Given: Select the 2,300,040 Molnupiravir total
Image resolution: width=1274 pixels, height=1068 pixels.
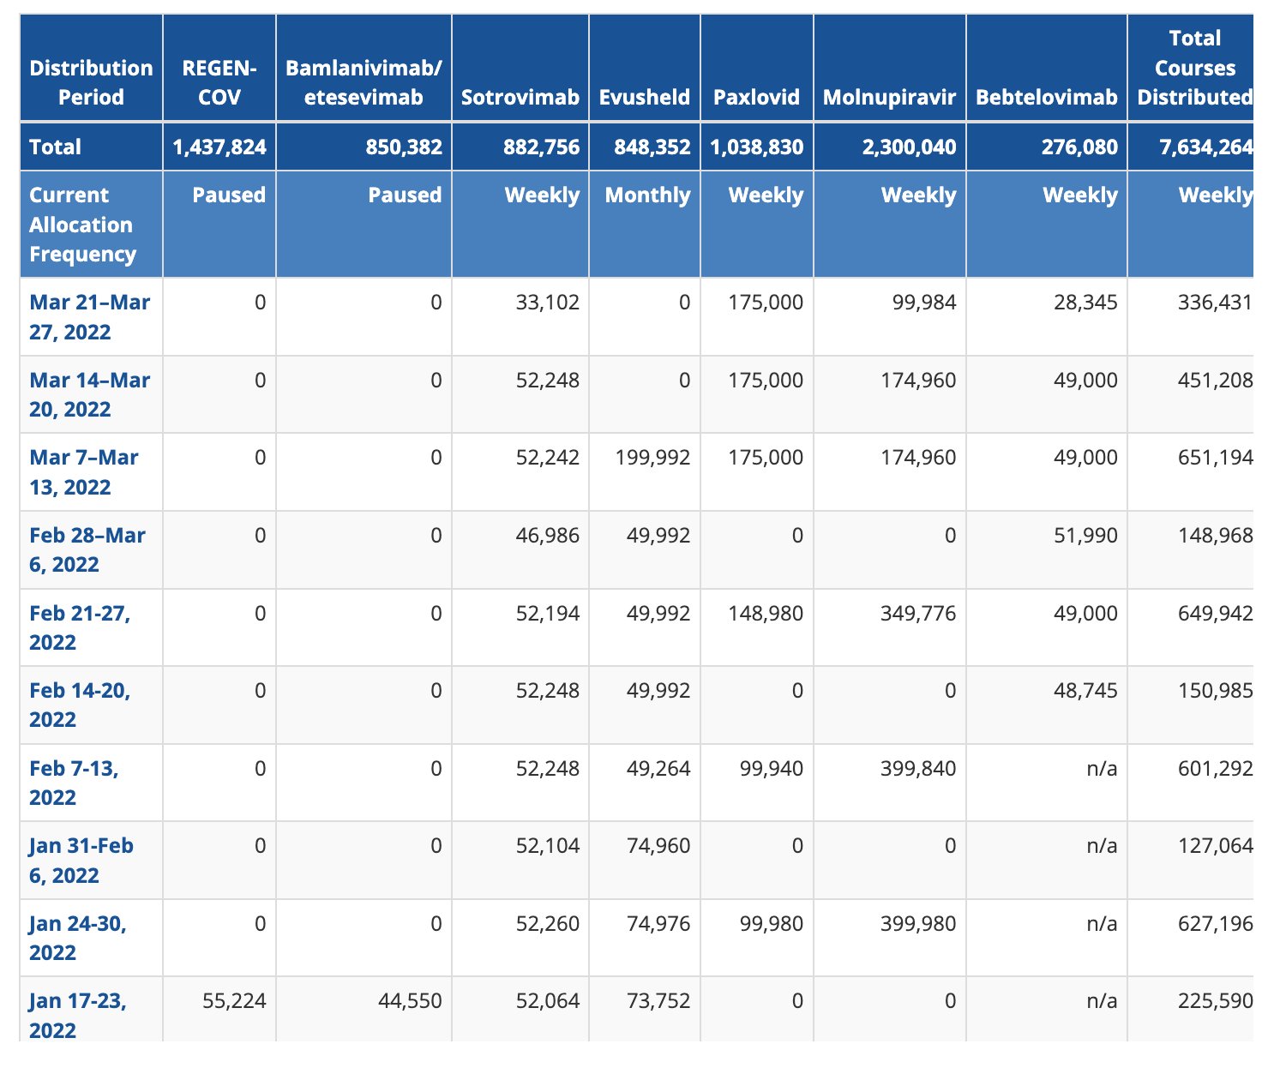Looking at the screenshot, I should tap(911, 147).
